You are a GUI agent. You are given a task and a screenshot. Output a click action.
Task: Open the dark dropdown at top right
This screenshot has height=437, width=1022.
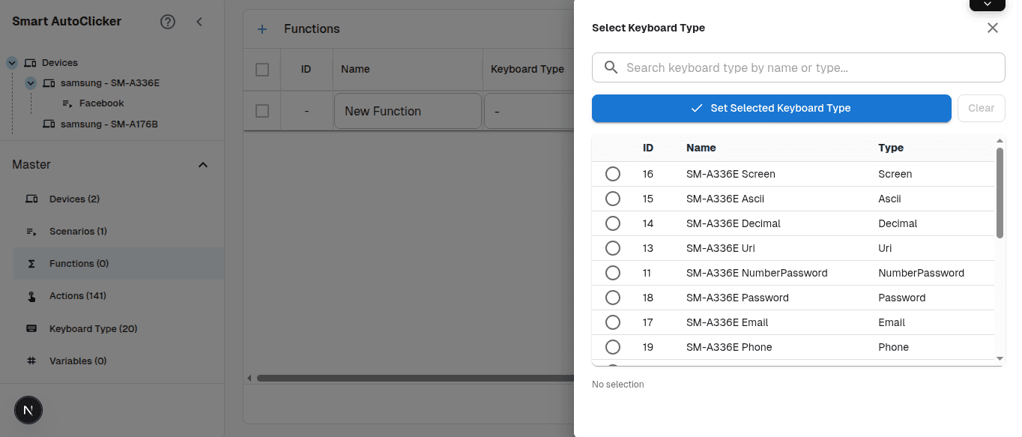[988, 5]
